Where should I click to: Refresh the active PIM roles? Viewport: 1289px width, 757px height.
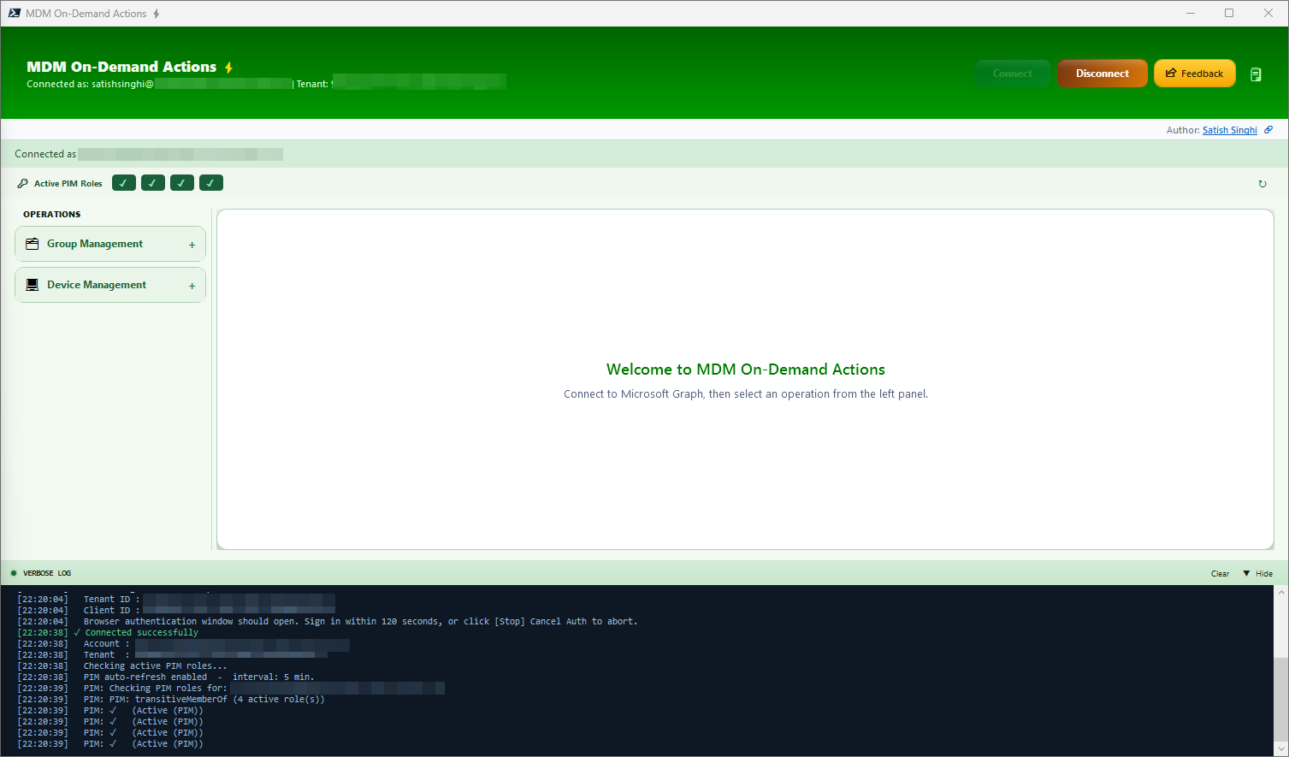click(x=1262, y=184)
